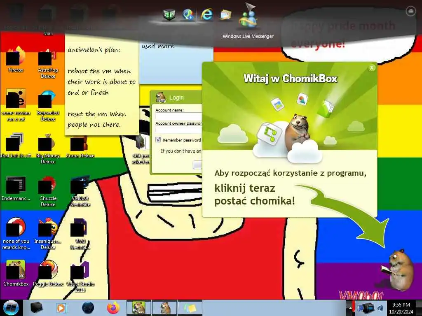Click the dark globe browser icon on the taskbar
The width and height of the screenshot is (422, 316).
point(88,308)
